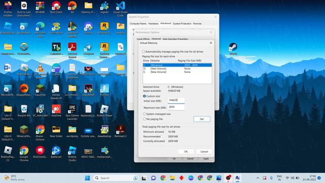Select the Custom size radio button

click(x=144, y=96)
